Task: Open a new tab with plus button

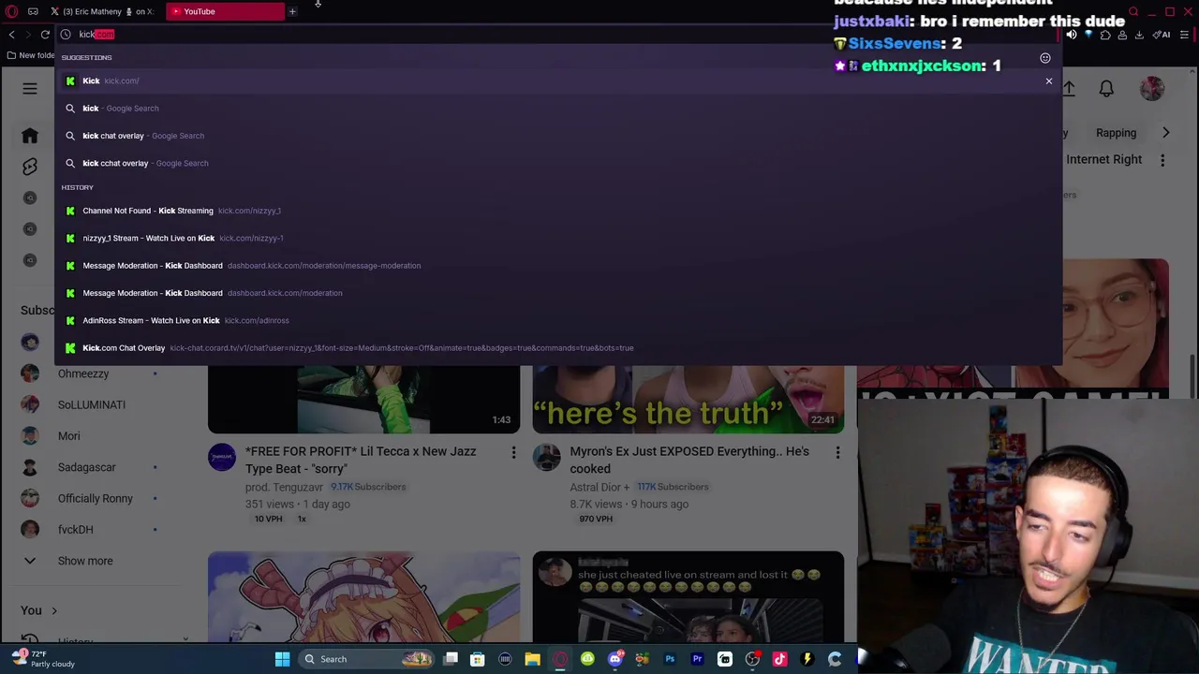Action: [292, 11]
